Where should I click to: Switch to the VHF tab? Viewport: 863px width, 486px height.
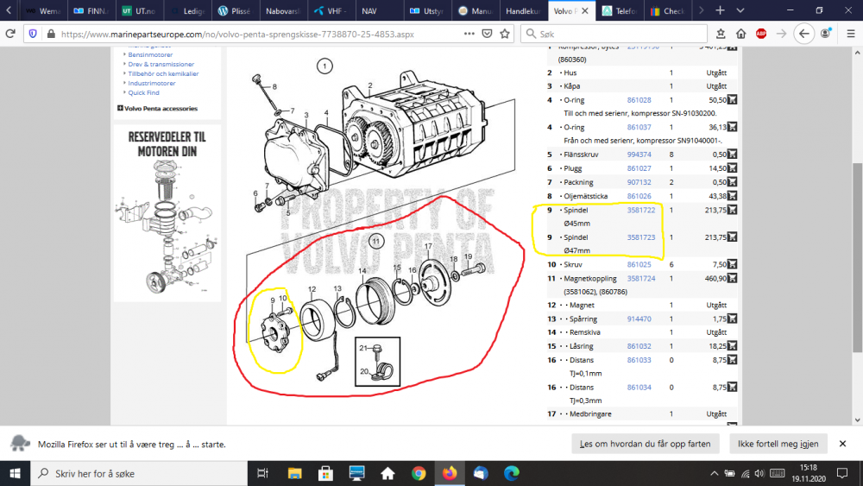[x=331, y=10]
